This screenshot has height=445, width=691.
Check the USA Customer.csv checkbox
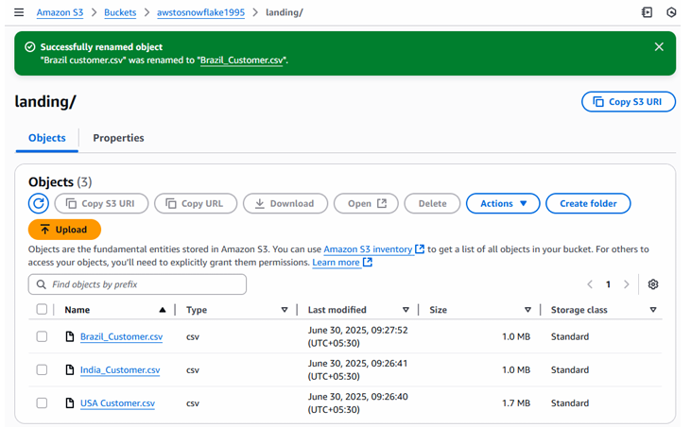point(42,402)
